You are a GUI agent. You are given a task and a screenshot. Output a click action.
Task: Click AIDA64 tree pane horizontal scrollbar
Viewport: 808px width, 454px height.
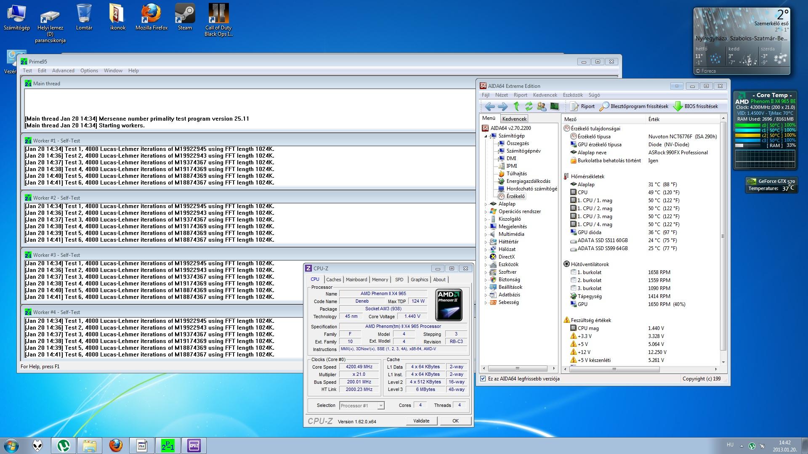pyautogui.click(x=518, y=369)
